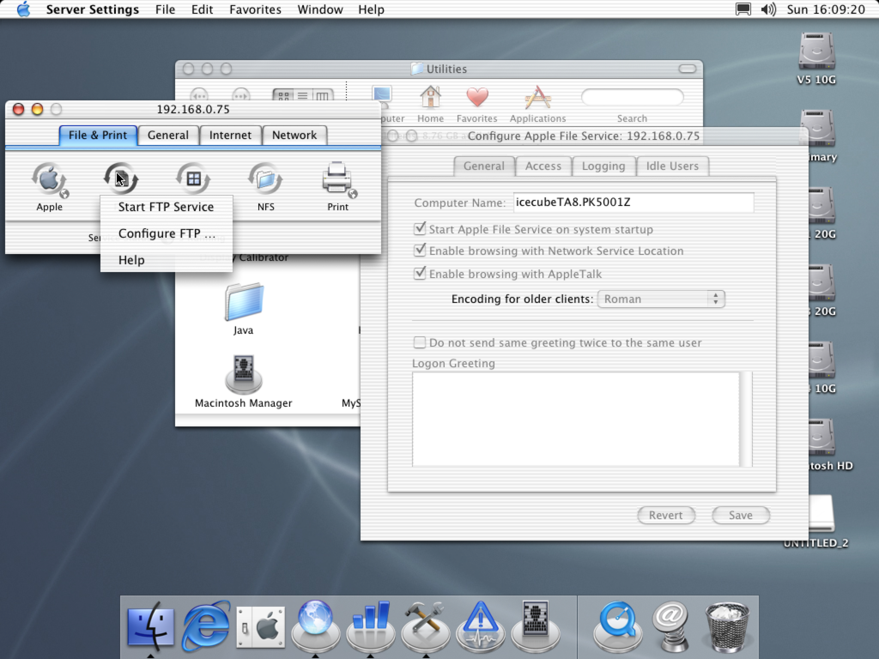Viewport: 879px width, 659px height.
Task: Open the Favorites menu
Action: (x=255, y=9)
